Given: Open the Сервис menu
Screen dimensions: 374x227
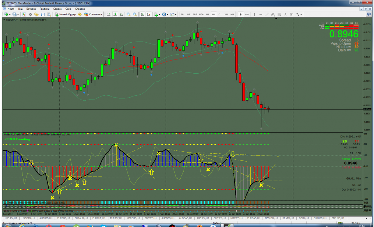Looking at the screenshot, I should (x=58, y=9).
